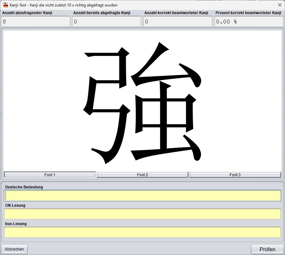285x255 pixels.
Task: Cancel the quiz with the Abbrechen button
Action: click(x=14, y=249)
